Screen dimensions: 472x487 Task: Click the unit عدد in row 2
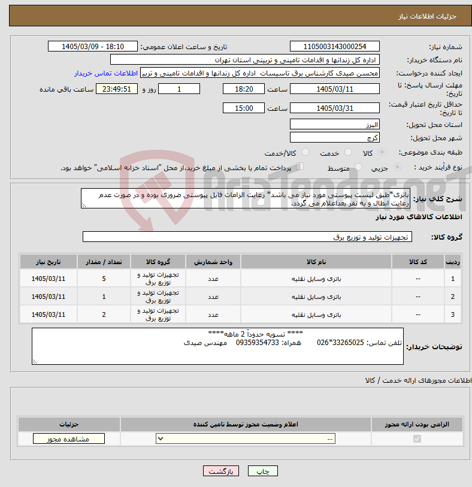(213, 297)
